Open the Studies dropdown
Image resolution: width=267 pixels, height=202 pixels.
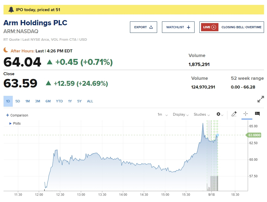202,115
